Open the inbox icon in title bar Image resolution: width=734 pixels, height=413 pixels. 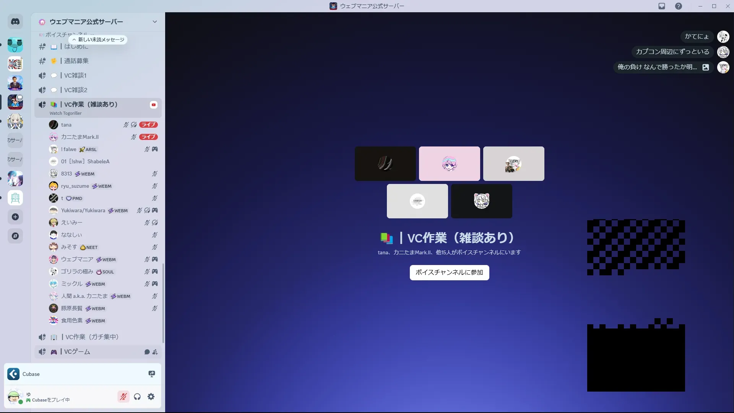(x=662, y=6)
